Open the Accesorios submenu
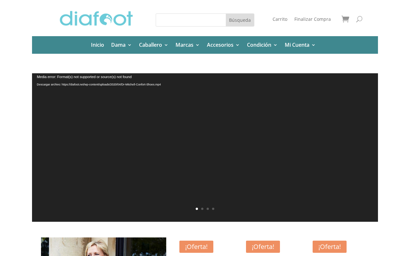The image size is (410, 256). coord(223,45)
